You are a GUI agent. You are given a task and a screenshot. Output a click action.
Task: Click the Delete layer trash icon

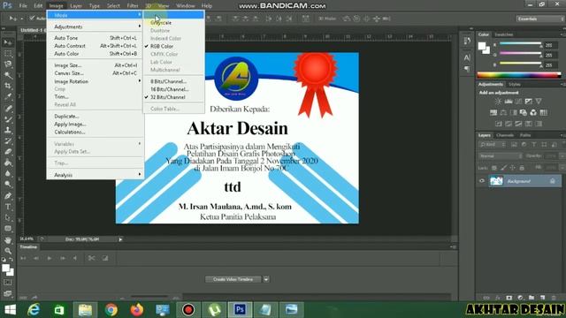(x=554, y=298)
